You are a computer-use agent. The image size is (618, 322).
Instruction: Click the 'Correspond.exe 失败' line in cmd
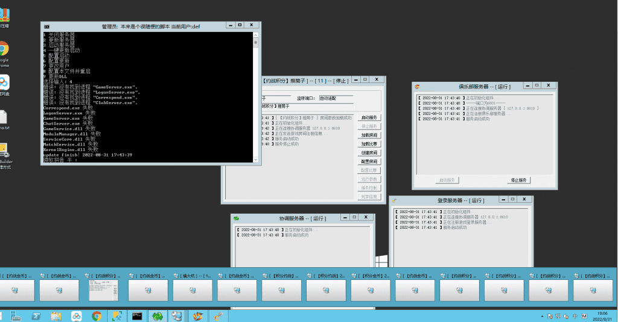click(68, 108)
